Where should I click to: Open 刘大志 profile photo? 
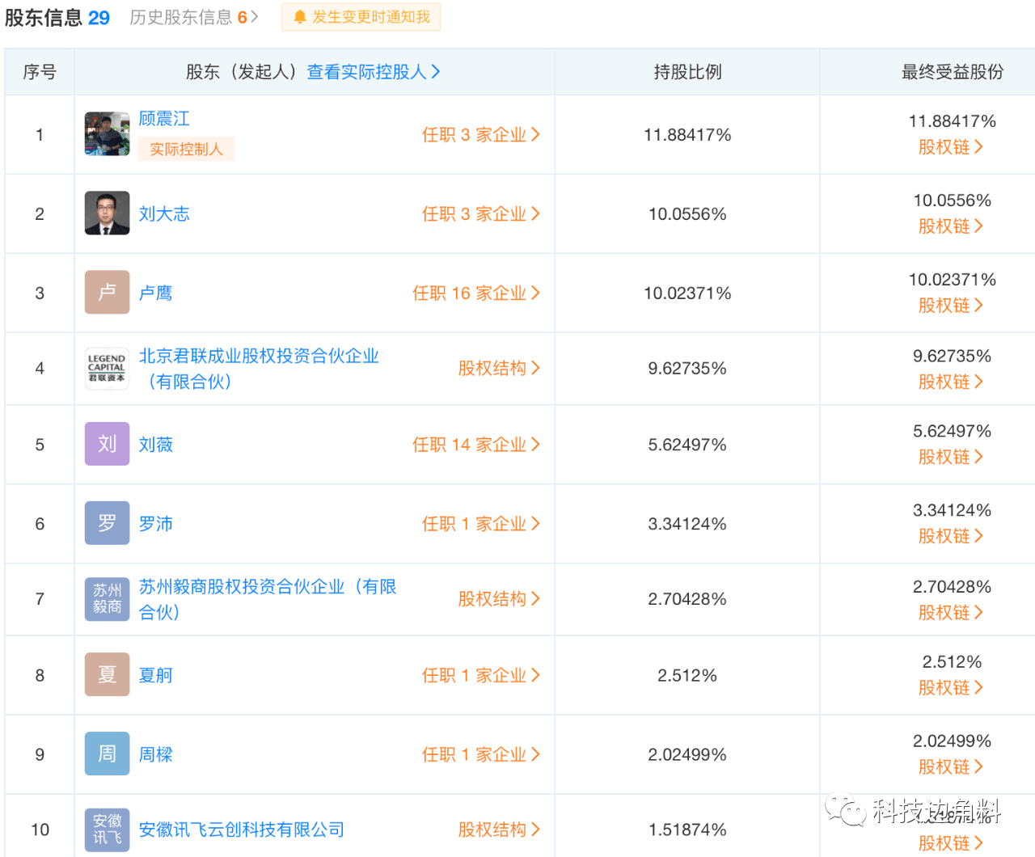[107, 213]
